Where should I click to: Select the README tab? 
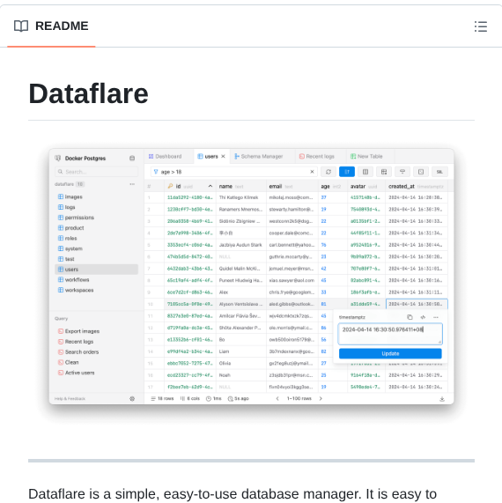tap(51, 26)
